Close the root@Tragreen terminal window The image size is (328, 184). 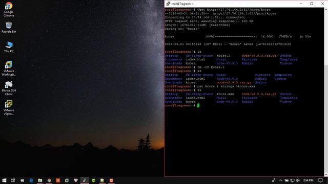pos(322,4)
